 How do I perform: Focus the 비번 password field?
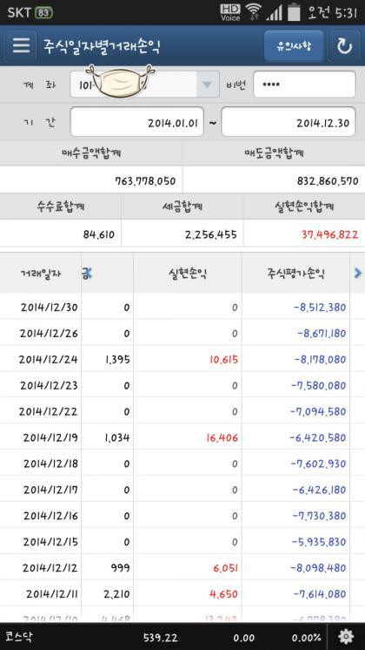[304, 85]
